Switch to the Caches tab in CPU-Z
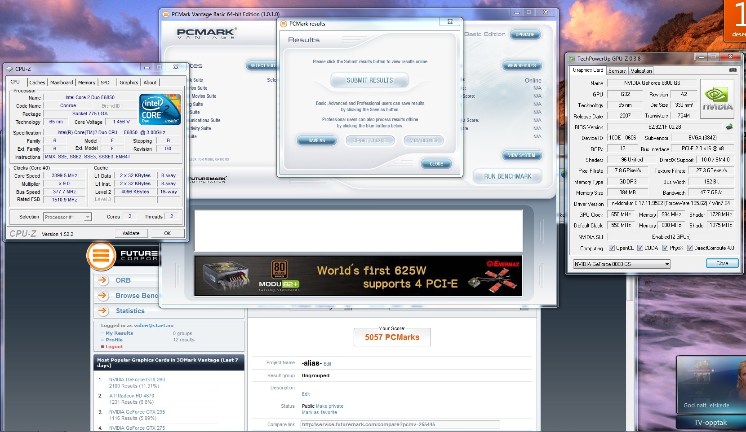 (37, 83)
